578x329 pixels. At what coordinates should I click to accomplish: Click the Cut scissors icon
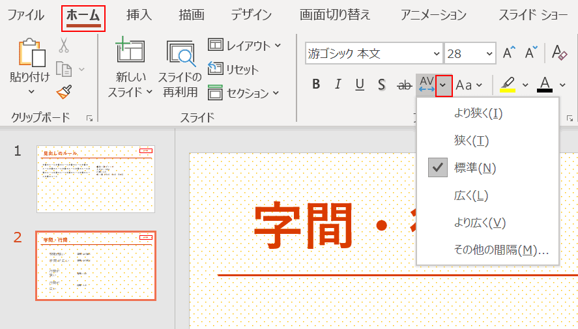(x=64, y=46)
